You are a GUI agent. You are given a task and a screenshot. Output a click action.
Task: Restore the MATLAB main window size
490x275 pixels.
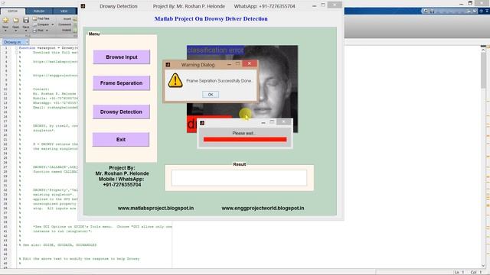(x=470, y=3)
